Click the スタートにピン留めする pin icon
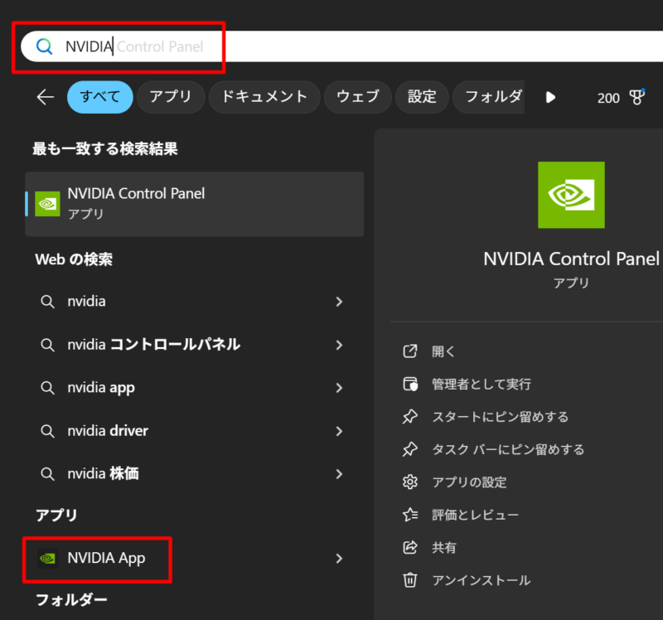 point(410,416)
